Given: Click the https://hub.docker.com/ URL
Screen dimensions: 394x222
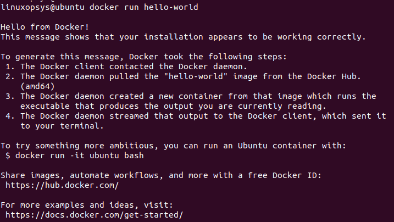Looking at the screenshot, I should [x=62, y=185].
